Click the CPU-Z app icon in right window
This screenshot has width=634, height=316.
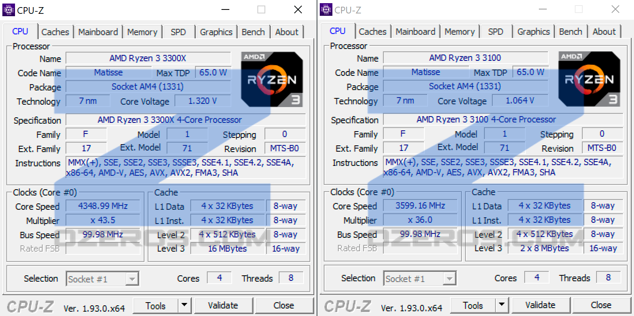326,9
